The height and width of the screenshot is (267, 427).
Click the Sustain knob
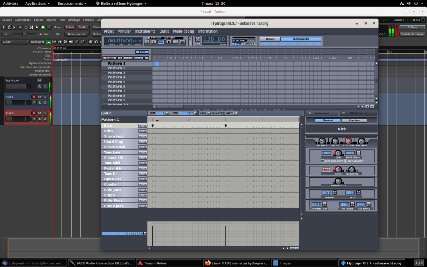349,141
